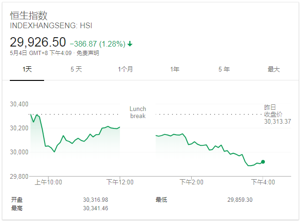Click the 5月4日 GMT+8 timestamp

tap(41, 53)
